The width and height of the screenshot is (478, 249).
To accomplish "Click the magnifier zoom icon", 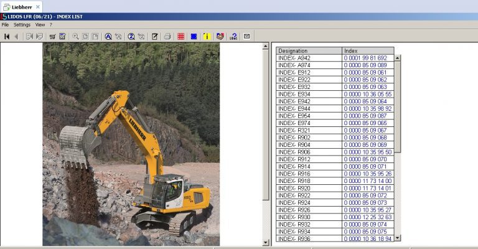I will (75, 37).
